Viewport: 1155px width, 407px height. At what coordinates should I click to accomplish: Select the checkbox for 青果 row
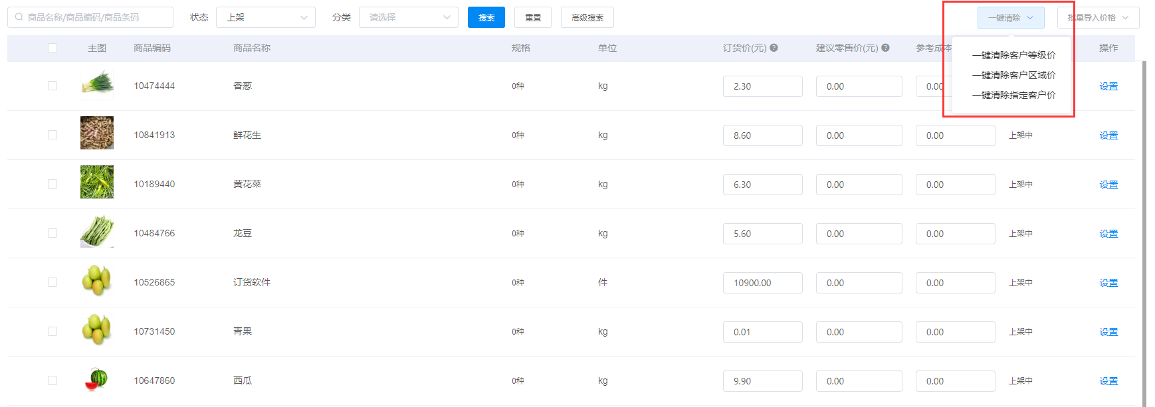point(52,331)
